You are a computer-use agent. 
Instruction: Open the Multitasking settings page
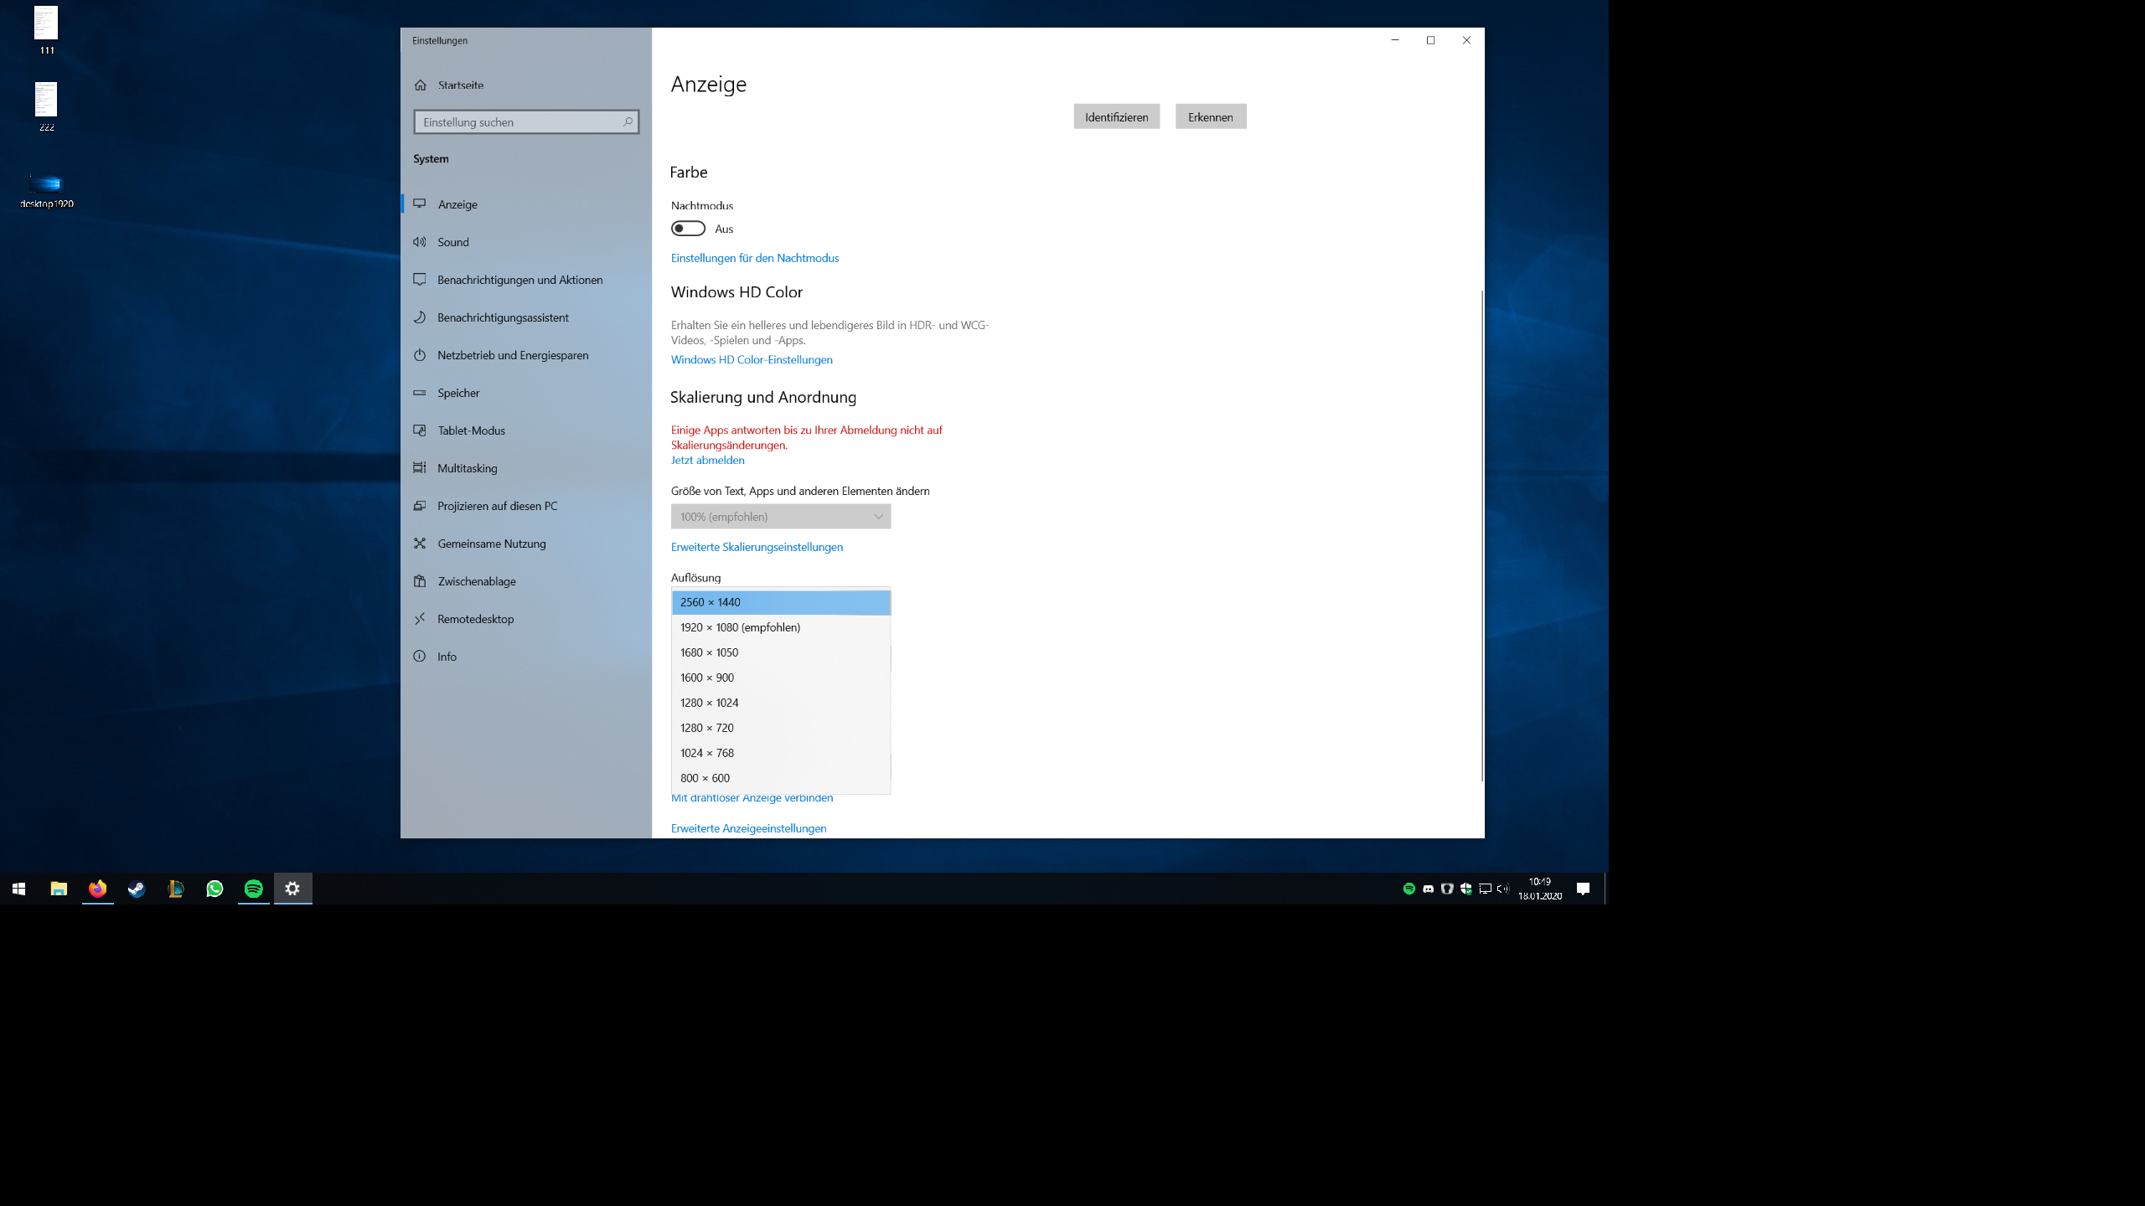pyautogui.click(x=467, y=468)
